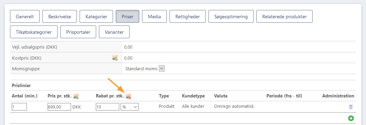Click the 699,00 price input field
Viewport: 366px width, 125px height.
click(59, 107)
